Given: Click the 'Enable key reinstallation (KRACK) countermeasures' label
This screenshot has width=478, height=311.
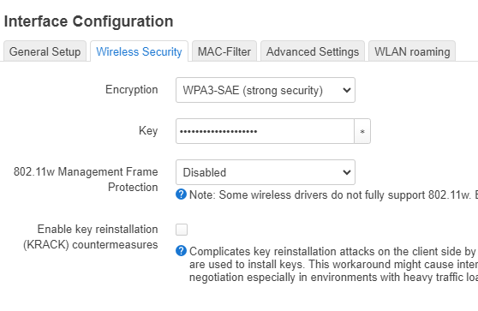Looking at the screenshot, I should click(91, 237).
